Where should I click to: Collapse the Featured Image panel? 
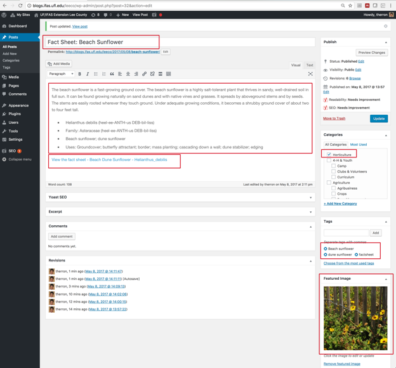coord(386,279)
